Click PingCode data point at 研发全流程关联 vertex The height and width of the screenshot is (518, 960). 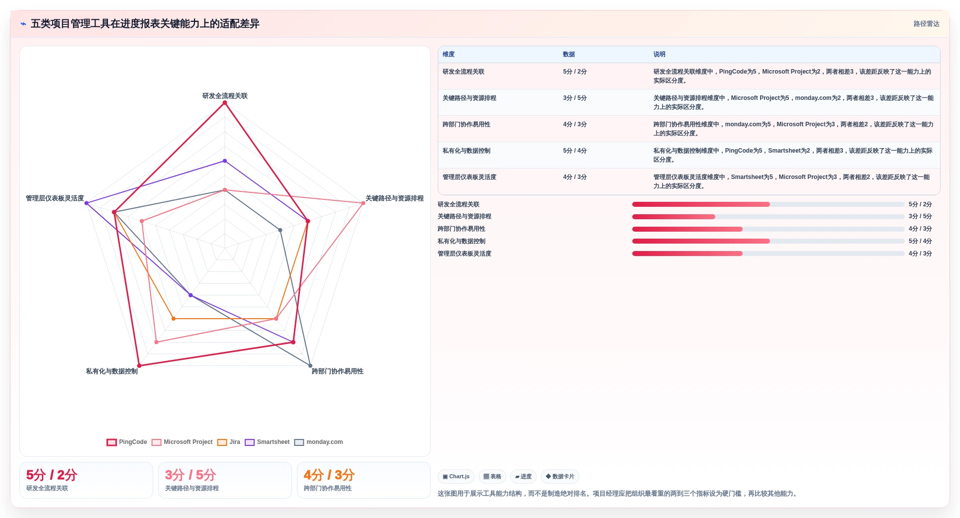click(225, 103)
